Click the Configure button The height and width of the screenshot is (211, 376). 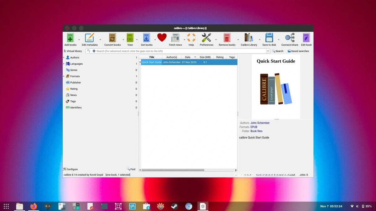[70, 169]
